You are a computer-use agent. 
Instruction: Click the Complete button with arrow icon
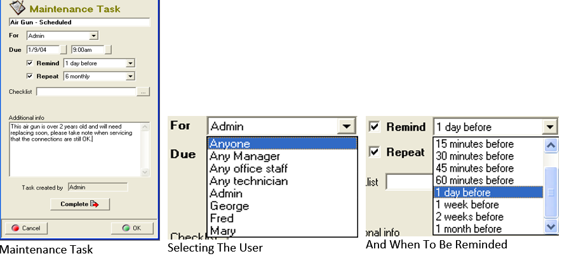coord(80,204)
